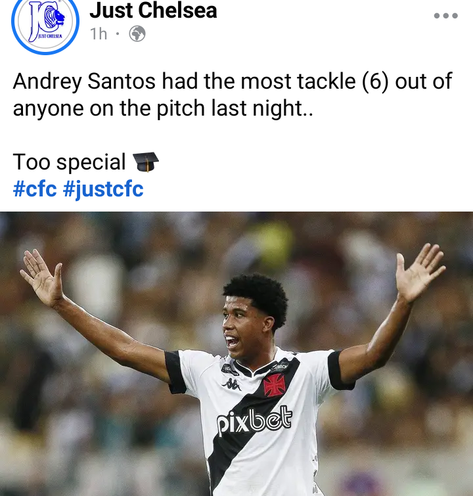Select the Too special text
Viewport: 473px width, 496px height.
[x=69, y=162]
